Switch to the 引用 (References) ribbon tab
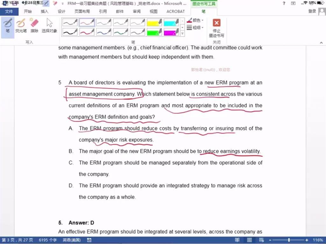 click(x=103, y=11)
